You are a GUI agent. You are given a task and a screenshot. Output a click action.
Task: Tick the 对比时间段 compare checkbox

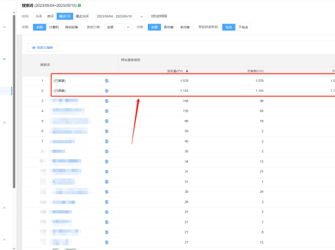[148, 16]
